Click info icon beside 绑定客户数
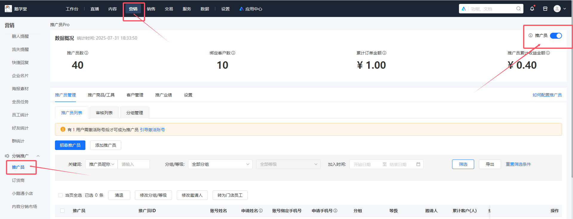The height and width of the screenshot is (219, 573). [233, 53]
